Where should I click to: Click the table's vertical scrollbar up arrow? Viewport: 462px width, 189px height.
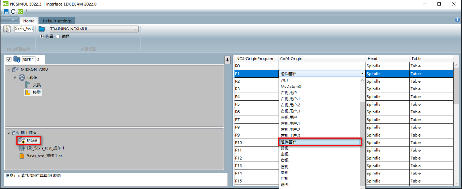point(457,65)
